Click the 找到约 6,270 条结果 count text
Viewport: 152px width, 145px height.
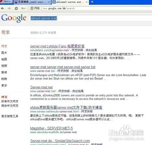[x=43, y=33]
